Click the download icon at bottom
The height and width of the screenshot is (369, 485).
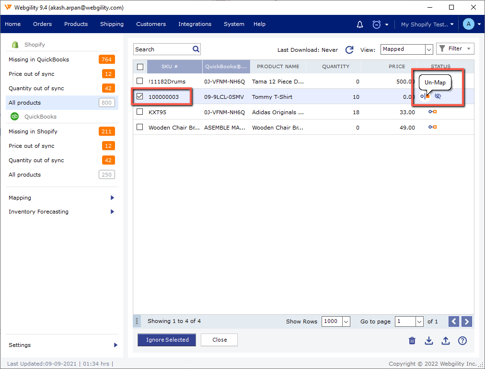(x=429, y=341)
